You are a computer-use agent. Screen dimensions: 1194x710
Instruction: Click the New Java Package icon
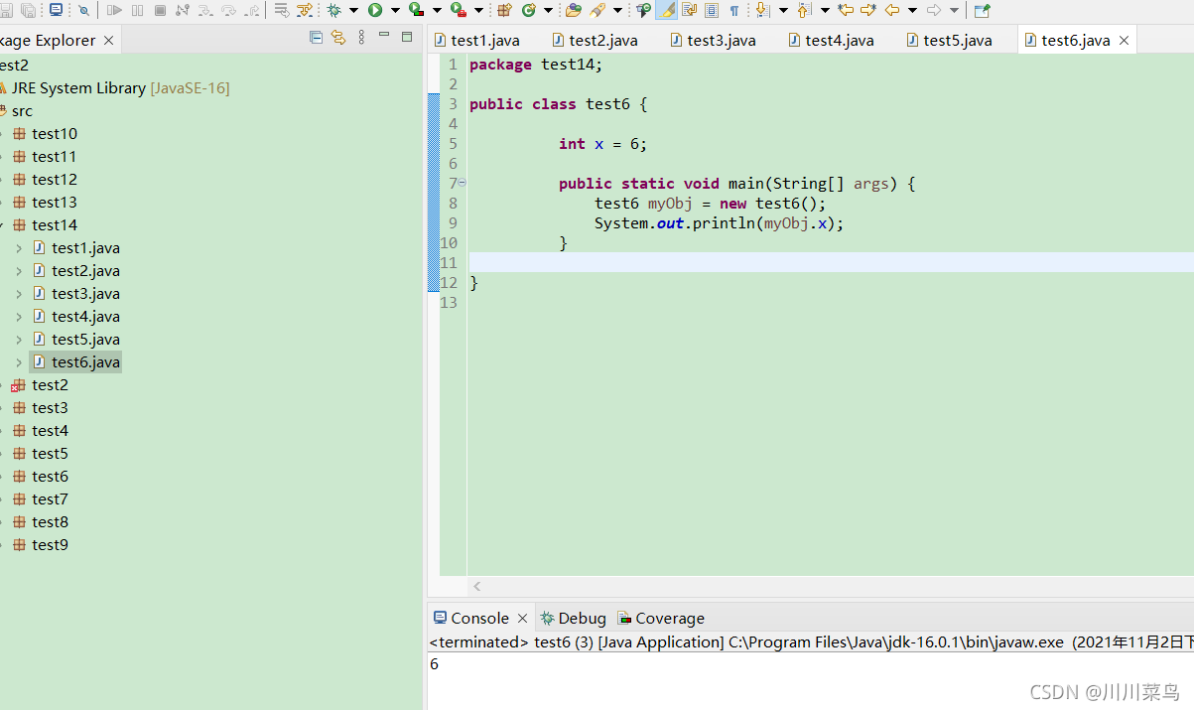[x=504, y=10]
